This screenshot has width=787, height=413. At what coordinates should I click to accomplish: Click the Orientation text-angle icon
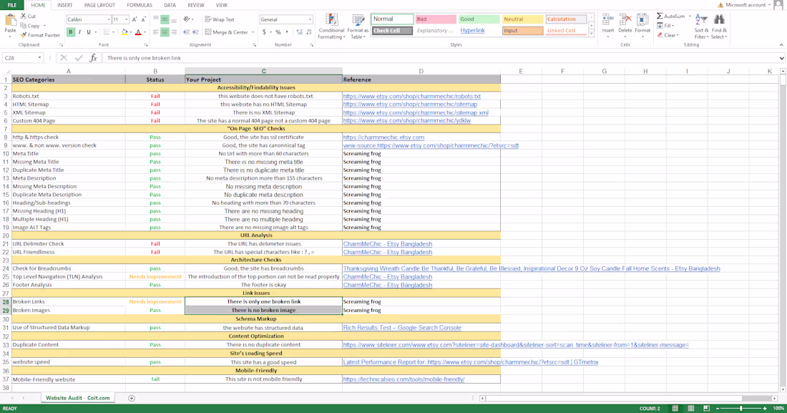pos(187,19)
